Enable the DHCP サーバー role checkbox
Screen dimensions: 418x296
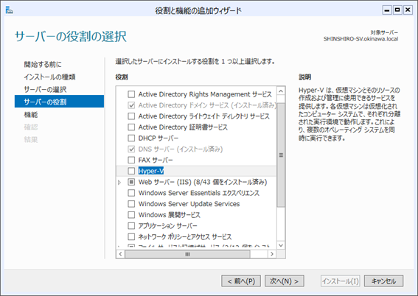(131, 138)
